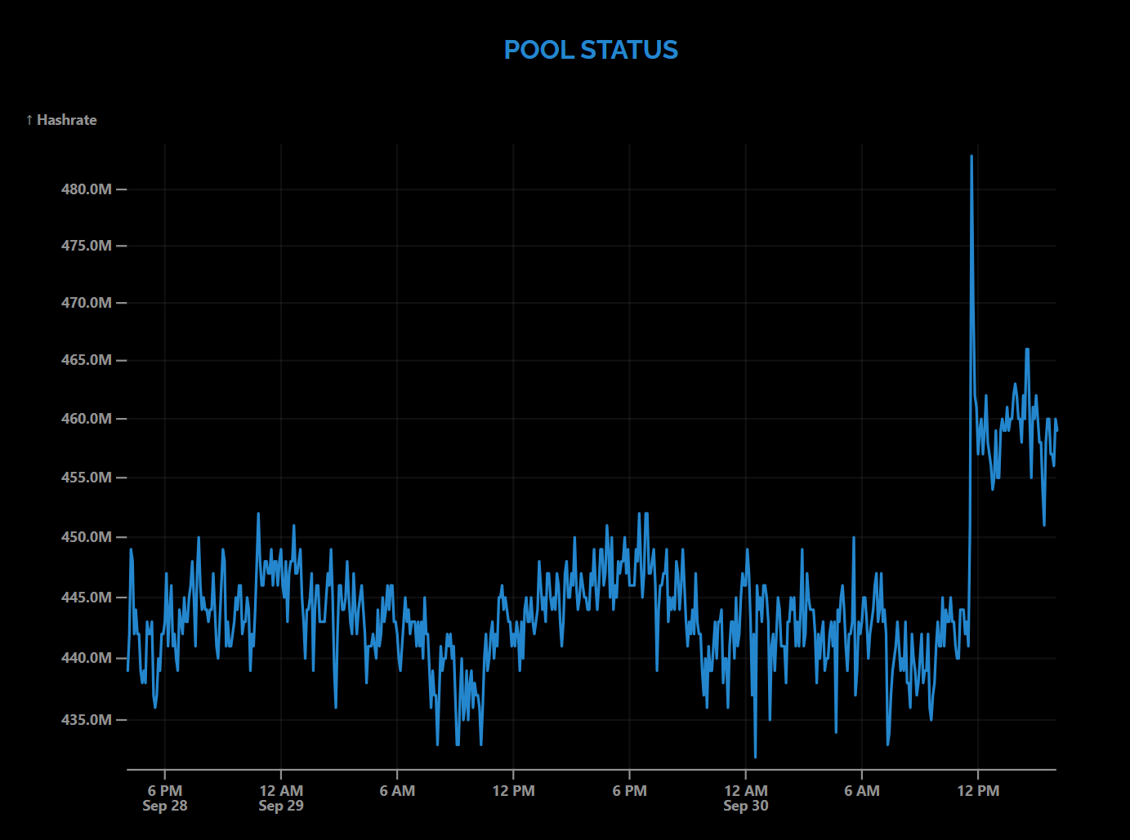Click the 455.0M y-axis tick label
This screenshot has width=1130, height=840.
click(x=86, y=478)
